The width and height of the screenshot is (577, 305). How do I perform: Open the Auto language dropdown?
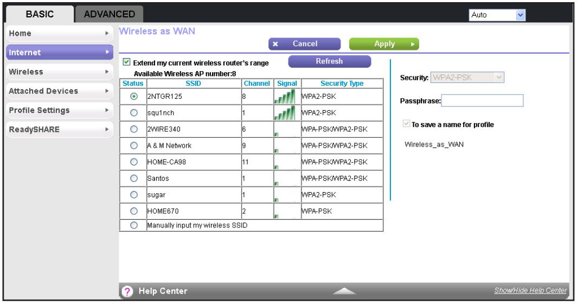(x=497, y=15)
